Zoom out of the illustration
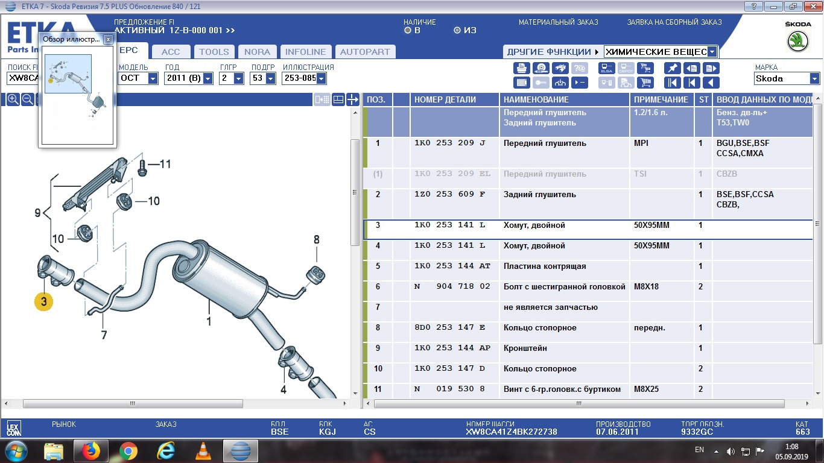This screenshot has width=824, height=463. tap(27, 99)
